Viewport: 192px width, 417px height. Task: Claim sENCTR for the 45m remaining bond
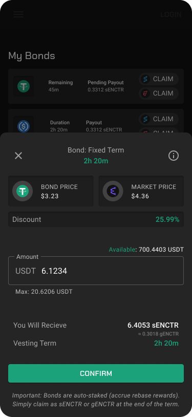[159, 79]
